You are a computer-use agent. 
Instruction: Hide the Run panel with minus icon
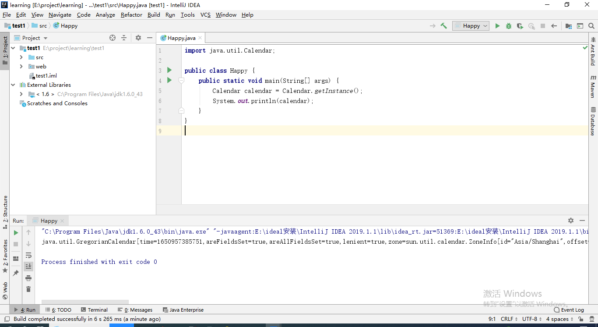(582, 220)
